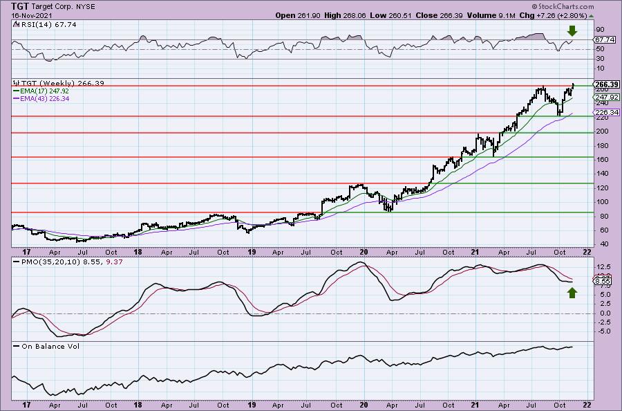This screenshot has height=411, width=622.
Task: Click the RSI(14) legend line icon
Action: tap(16, 24)
